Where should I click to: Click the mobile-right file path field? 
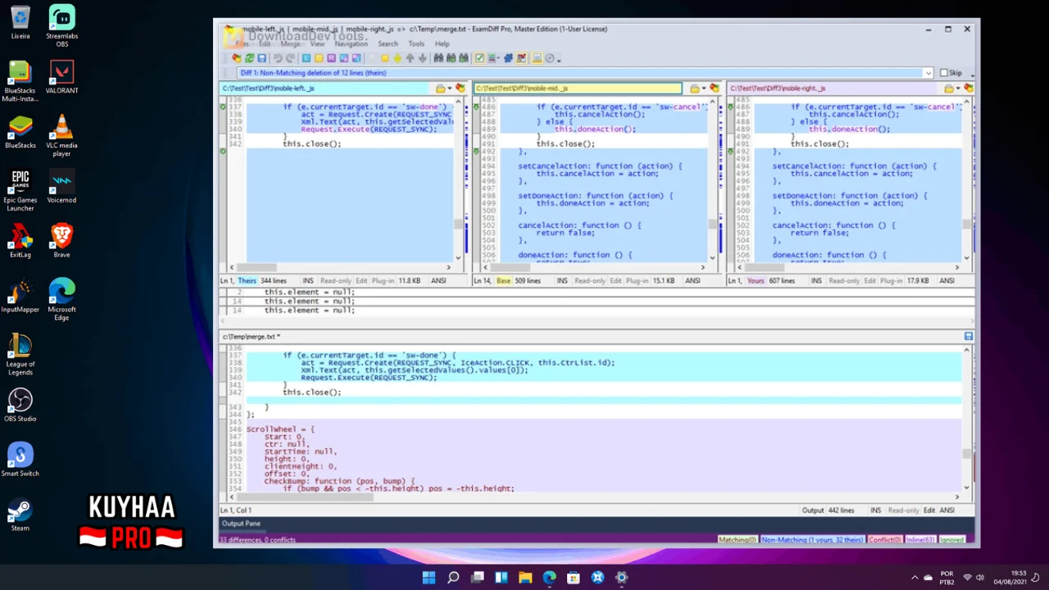coord(833,88)
